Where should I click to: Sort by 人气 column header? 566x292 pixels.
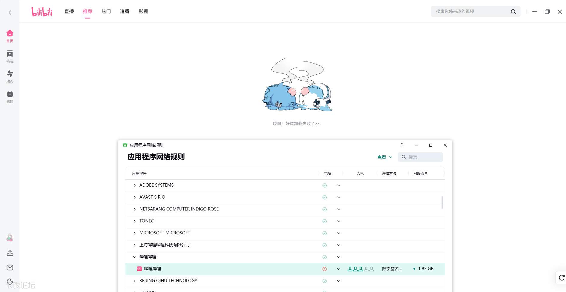[x=360, y=173]
